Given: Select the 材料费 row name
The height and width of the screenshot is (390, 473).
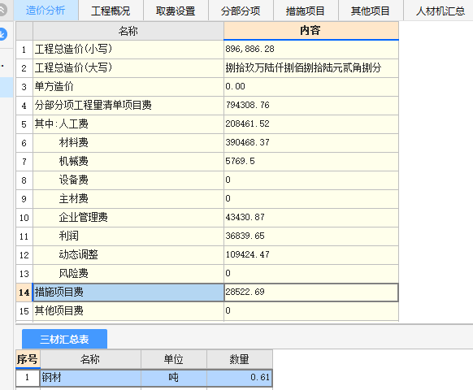Looking at the screenshot, I should [x=128, y=143].
